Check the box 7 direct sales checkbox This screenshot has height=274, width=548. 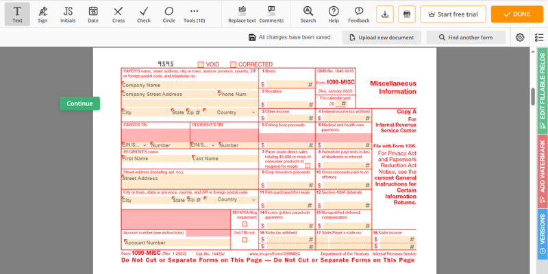308,166
